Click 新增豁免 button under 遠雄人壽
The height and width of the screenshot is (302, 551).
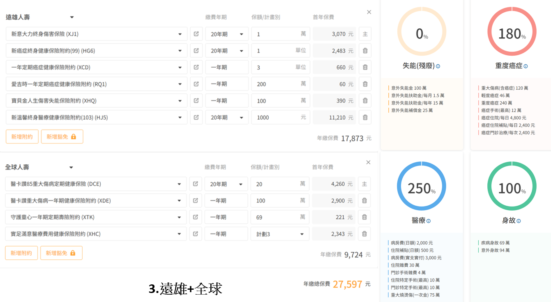[x=62, y=137]
